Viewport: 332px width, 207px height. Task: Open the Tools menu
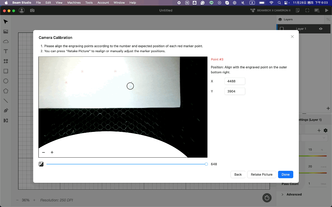[89, 3]
